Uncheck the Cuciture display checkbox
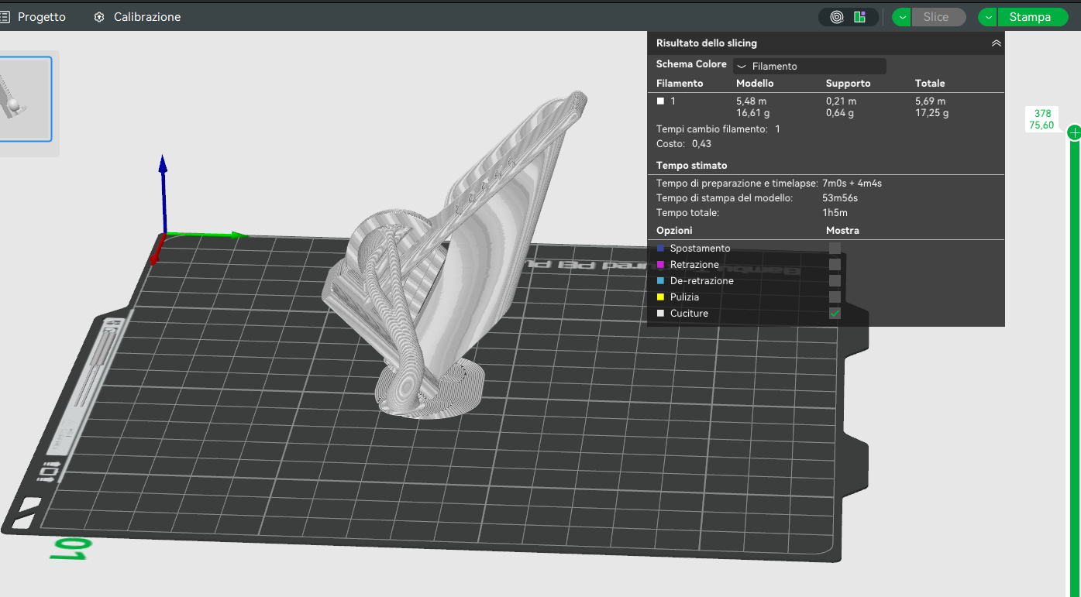1081x597 pixels. click(x=835, y=314)
